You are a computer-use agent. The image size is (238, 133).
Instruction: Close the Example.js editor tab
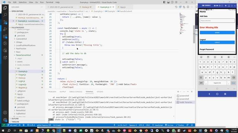point(113,7)
